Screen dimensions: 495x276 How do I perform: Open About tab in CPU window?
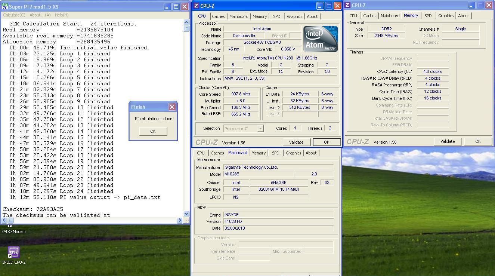(x=312, y=16)
